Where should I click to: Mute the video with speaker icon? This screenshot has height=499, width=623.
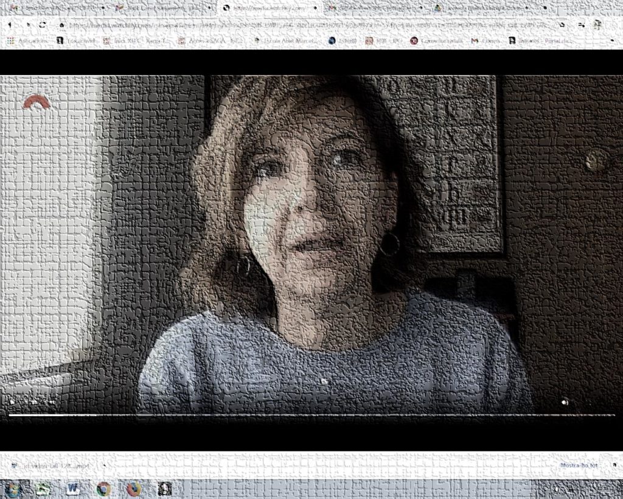tap(565, 402)
